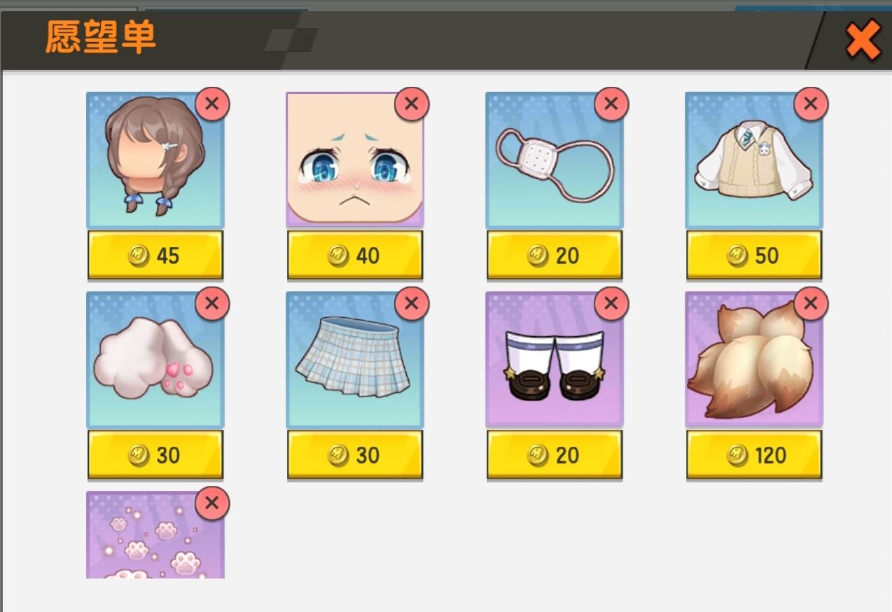The height and width of the screenshot is (612, 892).
Task: Select the plaid pleated skirt item
Action: [354, 359]
